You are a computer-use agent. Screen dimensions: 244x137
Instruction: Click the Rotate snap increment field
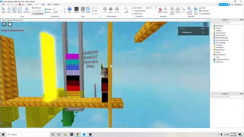(59, 9)
